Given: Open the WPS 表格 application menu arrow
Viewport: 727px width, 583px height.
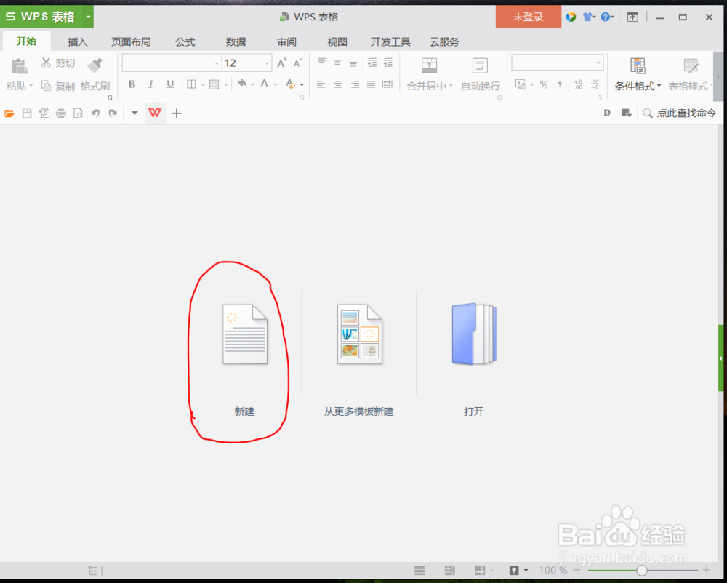Looking at the screenshot, I should pyautogui.click(x=88, y=17).
